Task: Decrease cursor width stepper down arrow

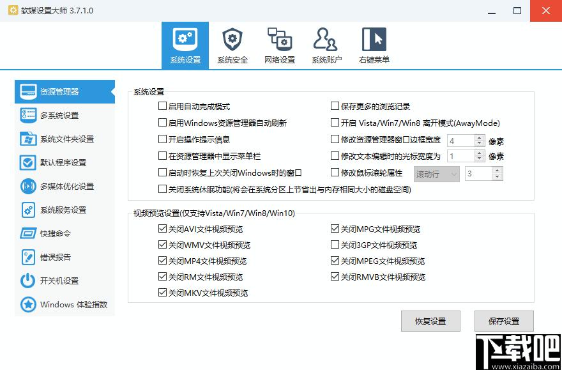Action: click(480, 159)
